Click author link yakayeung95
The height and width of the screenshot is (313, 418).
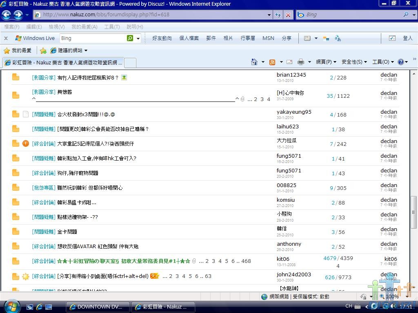294,112
